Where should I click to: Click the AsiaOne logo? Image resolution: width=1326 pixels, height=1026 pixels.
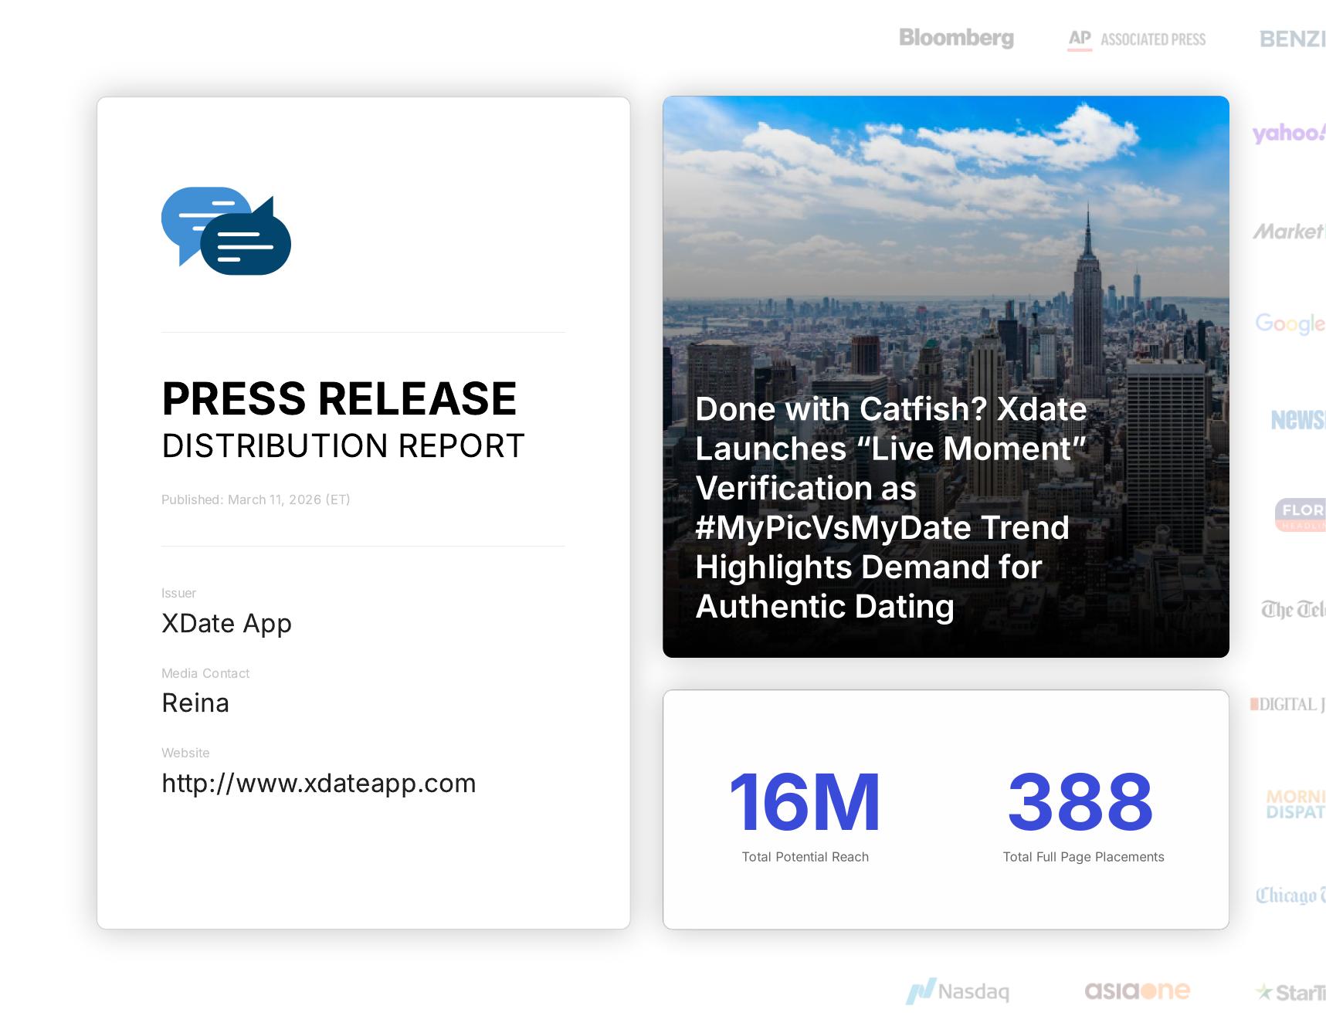click(x=1137, y=990)
